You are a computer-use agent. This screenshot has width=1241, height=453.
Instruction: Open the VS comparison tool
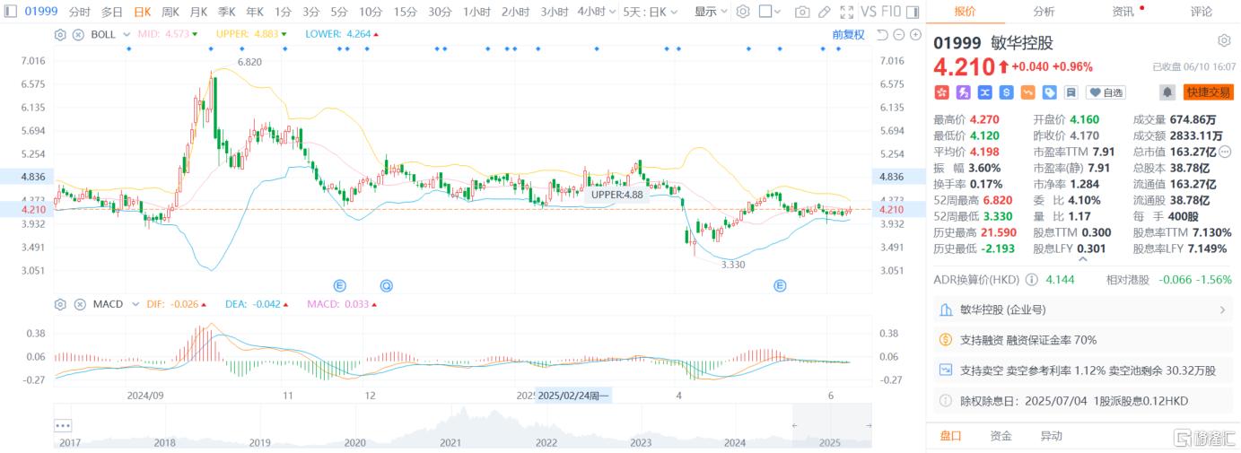[x=869, y=12]
